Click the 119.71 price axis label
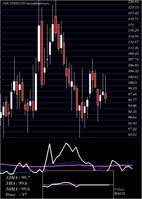The image size is (142, 199). click(x=133, y=19)
